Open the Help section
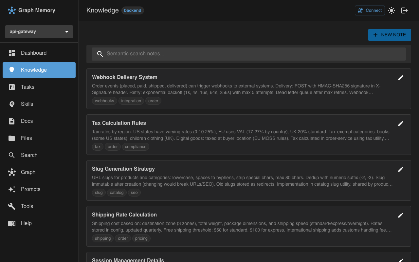This screenshot has width=419, height=262. click(x=26, y=223)
